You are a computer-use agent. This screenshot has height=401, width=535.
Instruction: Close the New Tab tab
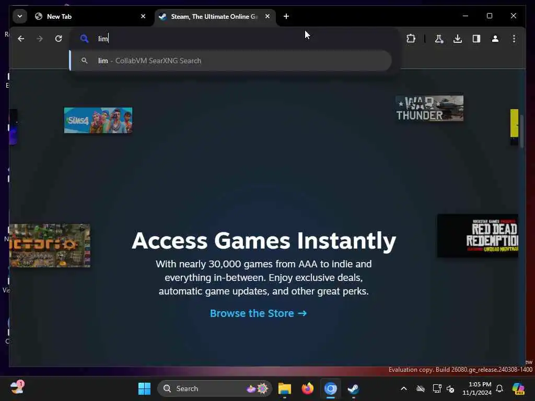143,16
